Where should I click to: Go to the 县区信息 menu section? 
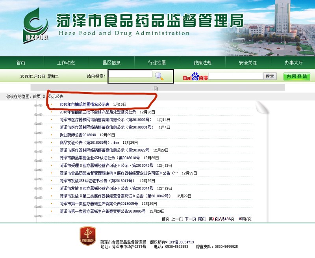[x=111, y=63]
